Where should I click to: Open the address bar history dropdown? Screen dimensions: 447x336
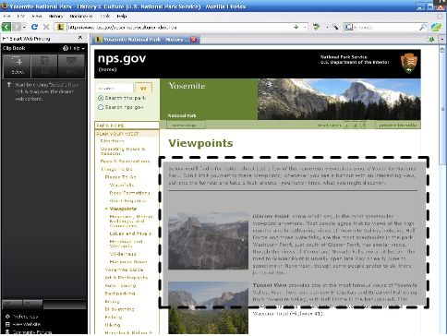(x=305, y=28)
